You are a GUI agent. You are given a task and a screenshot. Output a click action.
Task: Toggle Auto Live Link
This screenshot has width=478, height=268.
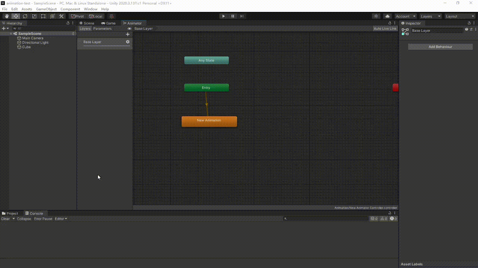coord(385,28)
